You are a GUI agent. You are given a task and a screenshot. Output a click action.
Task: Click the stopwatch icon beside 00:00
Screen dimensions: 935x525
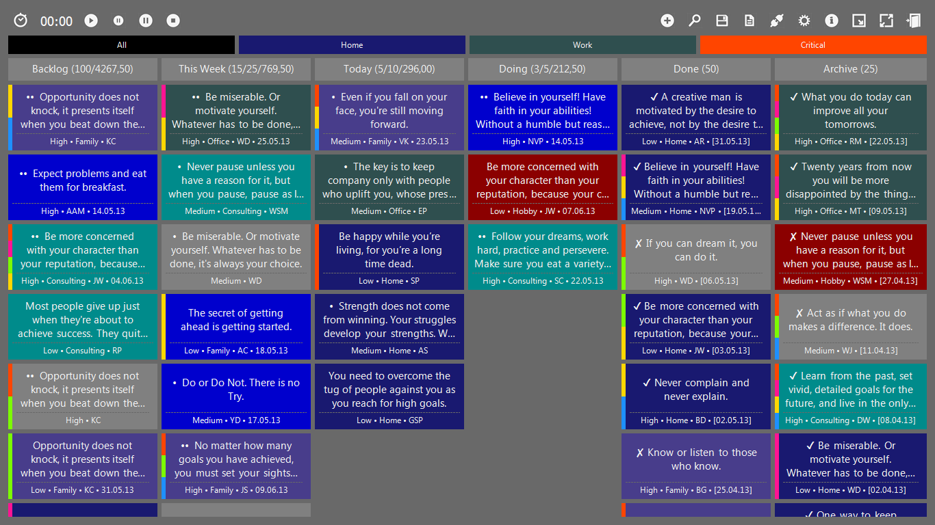coord(21,21)
